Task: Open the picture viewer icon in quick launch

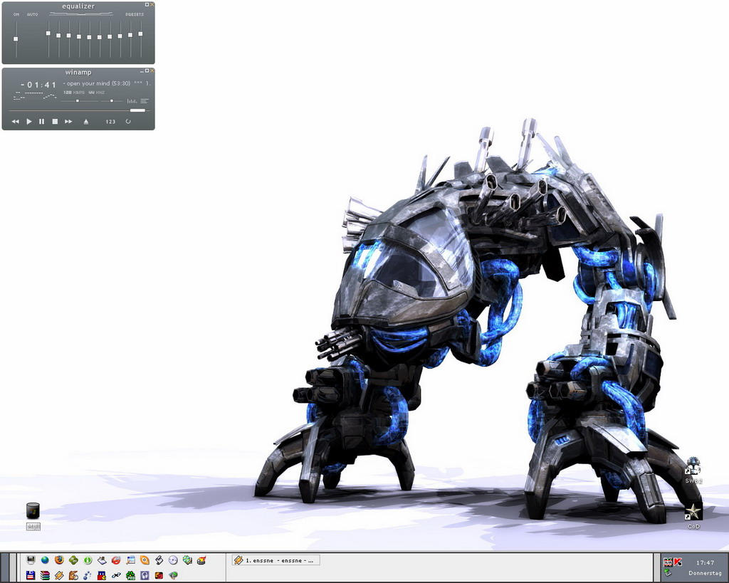Action: [131, 560]
